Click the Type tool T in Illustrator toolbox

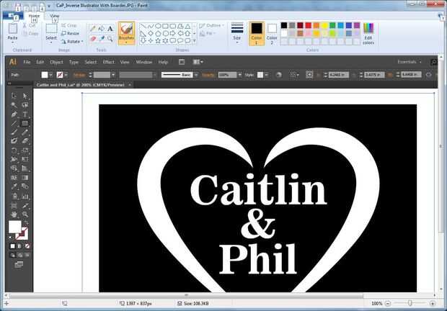(x=25, y=114)
